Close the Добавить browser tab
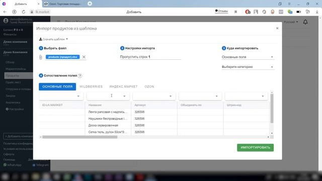 [x=39, y=4]
